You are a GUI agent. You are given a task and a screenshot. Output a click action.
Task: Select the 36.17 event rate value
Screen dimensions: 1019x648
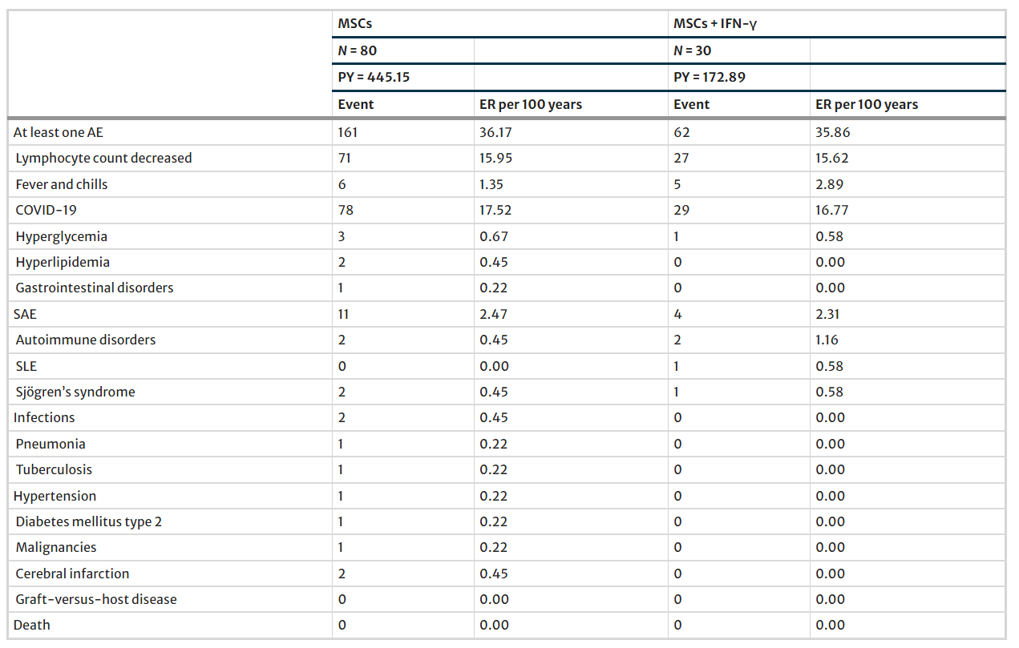496,132
